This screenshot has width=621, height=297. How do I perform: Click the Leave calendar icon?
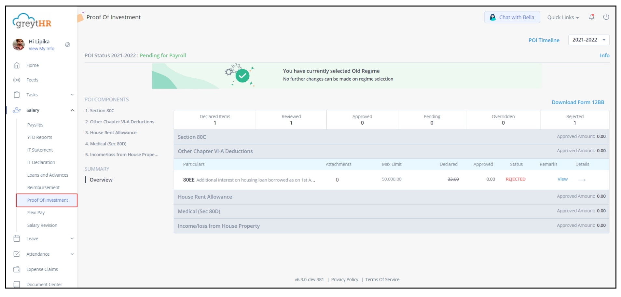click(x=16, y=238)
